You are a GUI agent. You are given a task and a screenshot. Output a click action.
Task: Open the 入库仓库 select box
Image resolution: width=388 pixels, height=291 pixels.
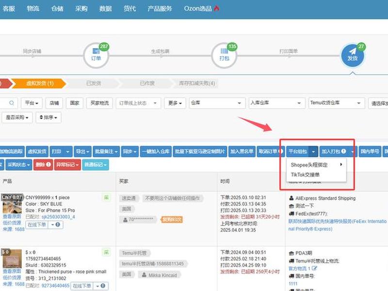pyautogui.click(x=276, y=103)
